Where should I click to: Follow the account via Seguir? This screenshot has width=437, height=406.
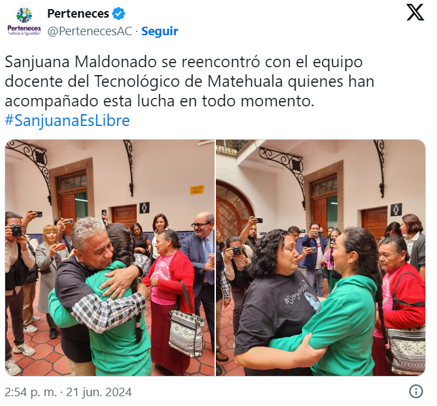coord(159,31)
